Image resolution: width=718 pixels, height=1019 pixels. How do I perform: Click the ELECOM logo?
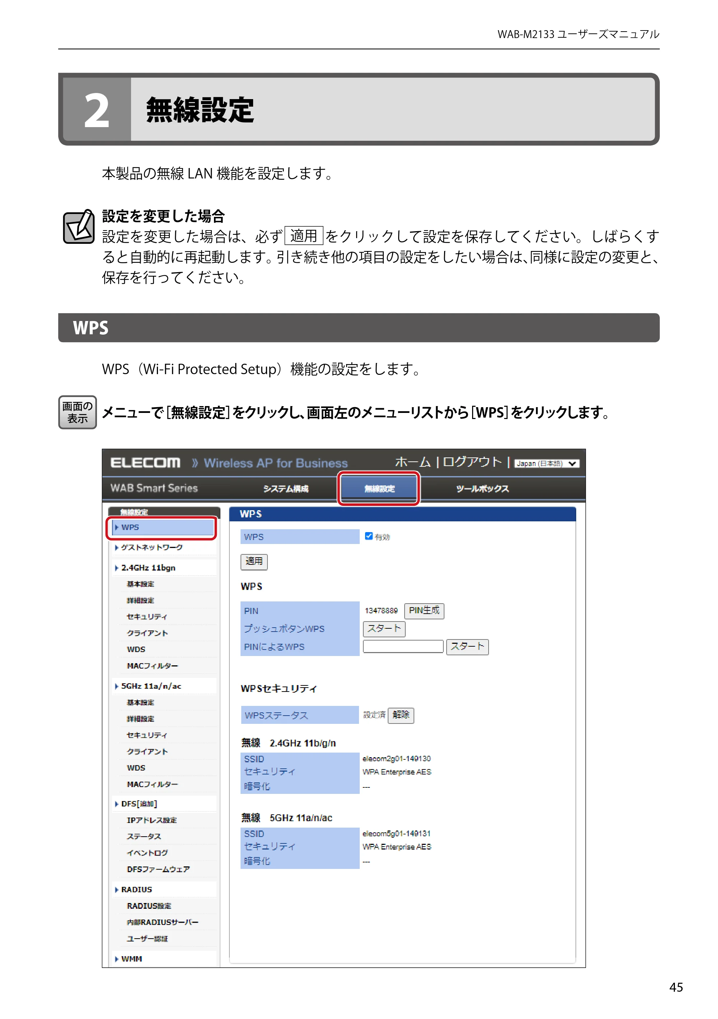145,462
